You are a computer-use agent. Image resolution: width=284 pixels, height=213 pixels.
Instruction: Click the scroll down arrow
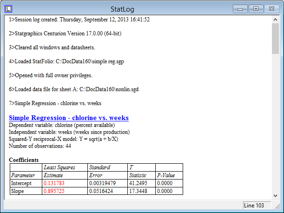[275, 195]
